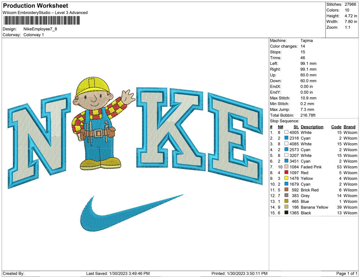Click the Banana Yellow color swatch

point(286,207)
